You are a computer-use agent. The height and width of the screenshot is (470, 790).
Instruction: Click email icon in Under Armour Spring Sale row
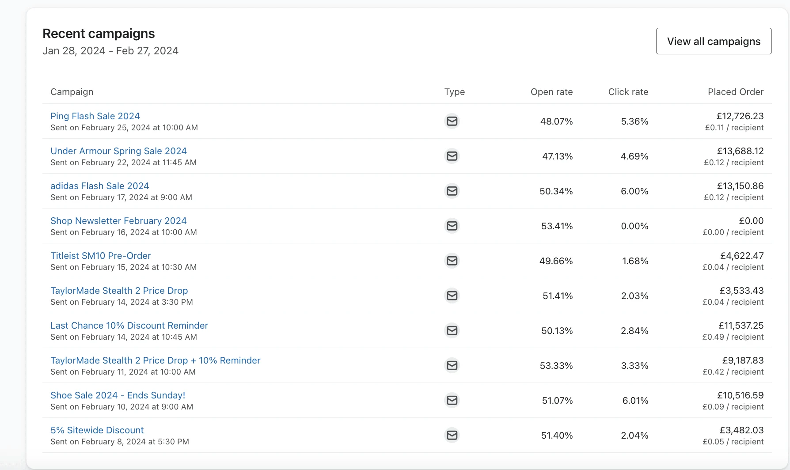coord(452,156)
